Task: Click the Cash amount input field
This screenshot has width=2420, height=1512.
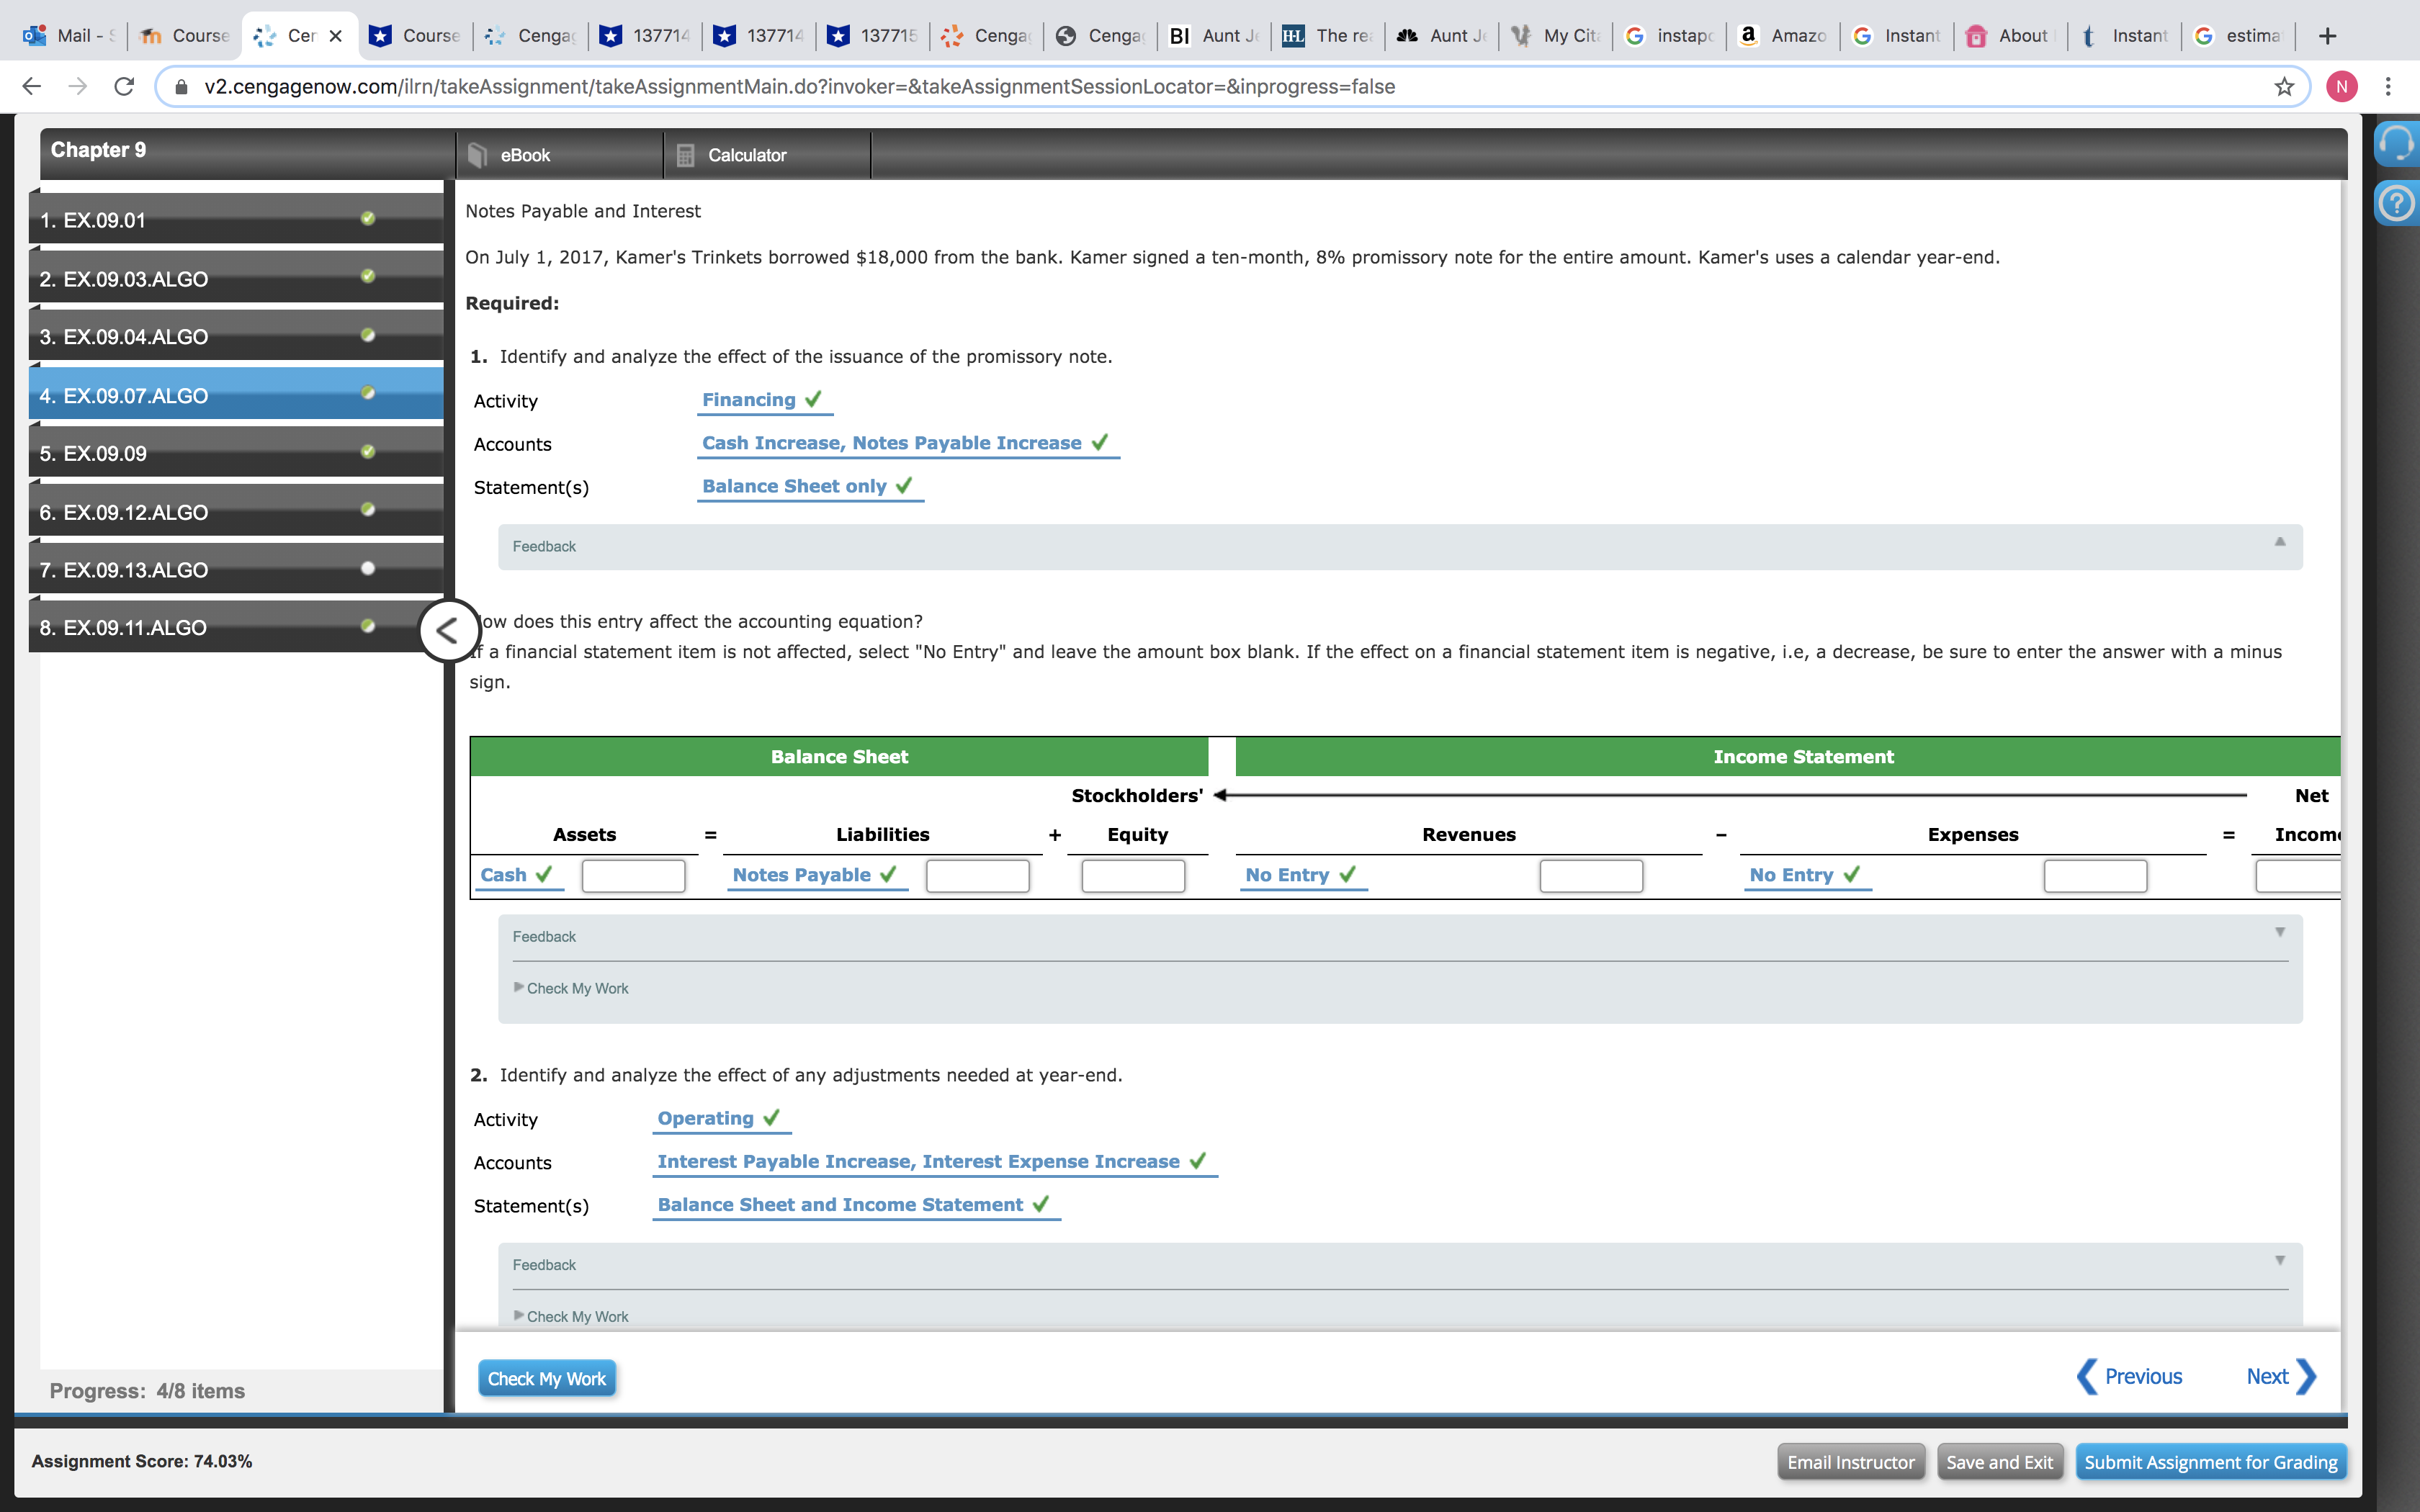Action: (633, 876)
